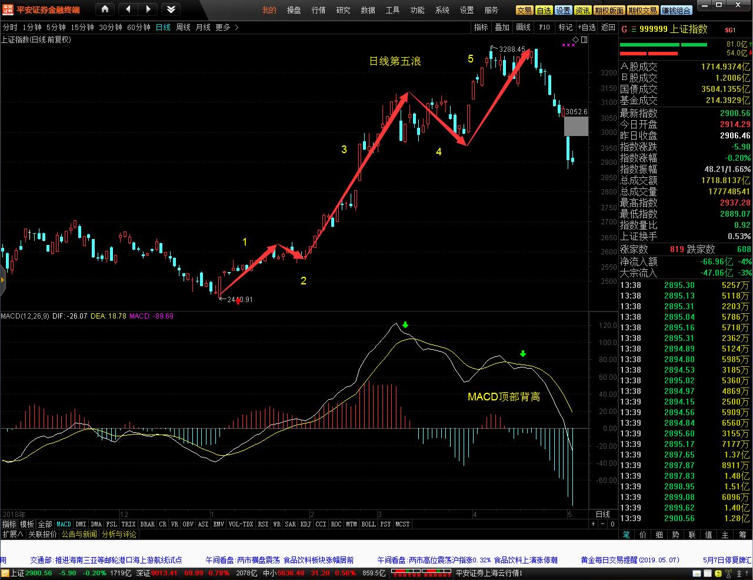This screenshot has height=580, width=753.
Task: Select the MCST indicator tab
Action: 402,524
